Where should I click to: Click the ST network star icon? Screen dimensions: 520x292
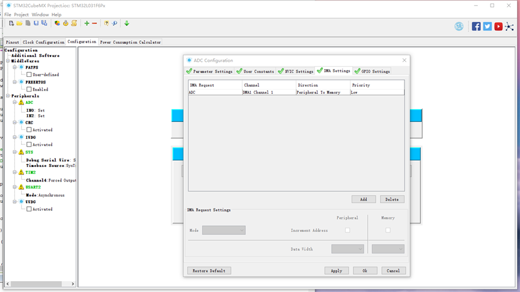509,26
